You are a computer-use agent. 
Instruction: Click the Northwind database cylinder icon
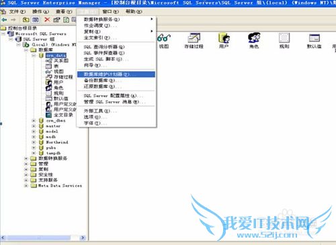pyautogui.click(x=41, y=142)
